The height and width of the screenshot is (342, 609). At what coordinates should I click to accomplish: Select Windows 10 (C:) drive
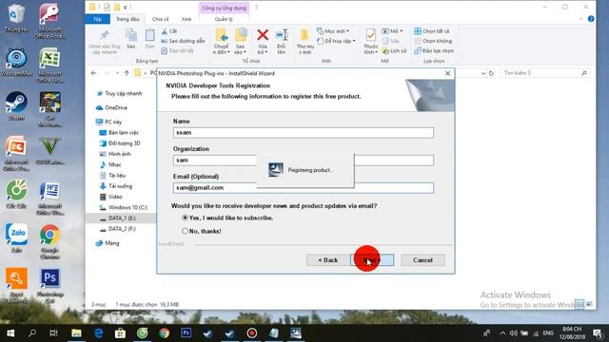[128, 207]
